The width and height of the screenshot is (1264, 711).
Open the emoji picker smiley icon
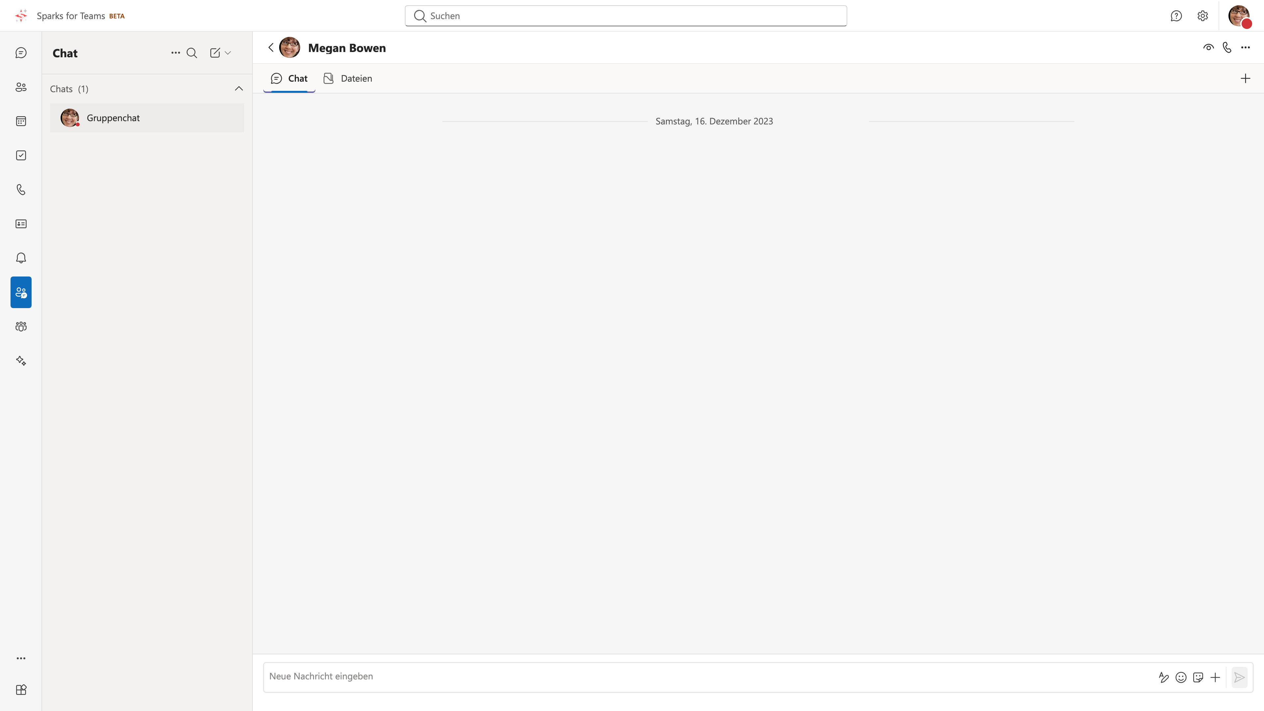coord(1181,678)
